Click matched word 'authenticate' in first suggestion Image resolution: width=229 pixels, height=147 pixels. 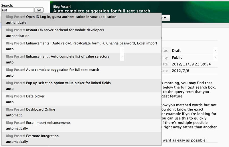click(x=16, y=23)
